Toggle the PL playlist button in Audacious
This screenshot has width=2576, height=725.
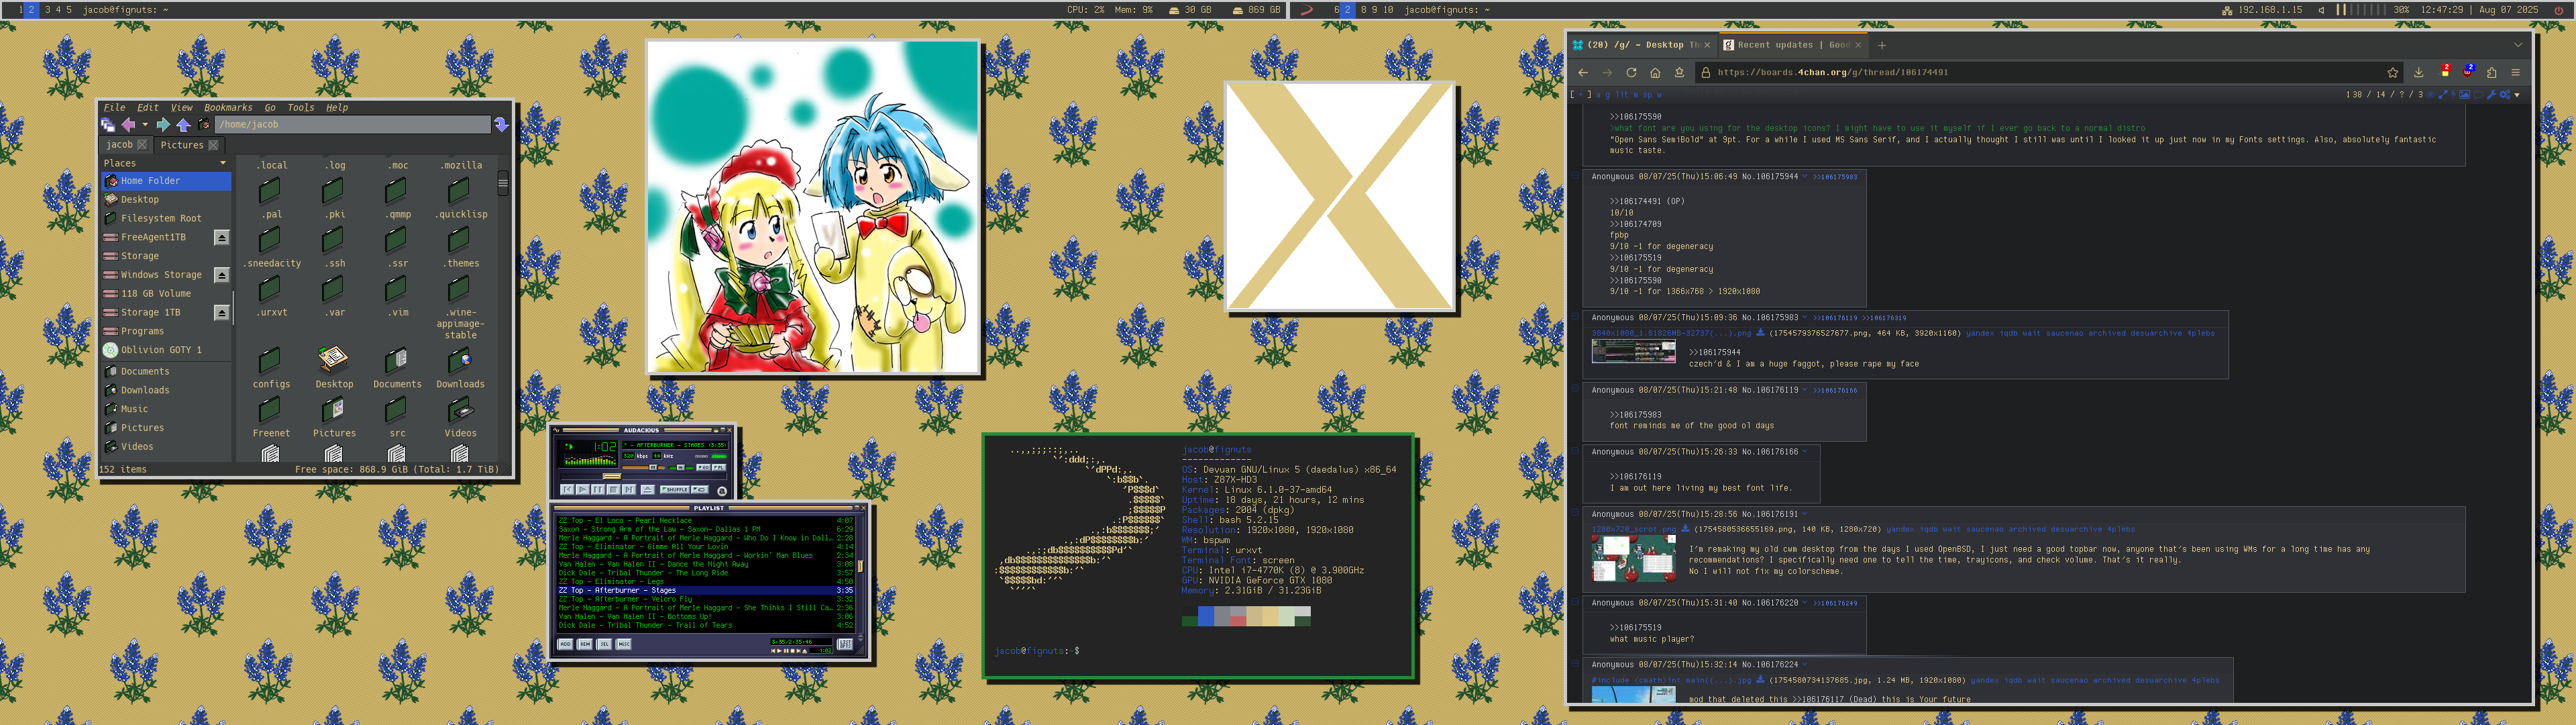tap(720, 468)
